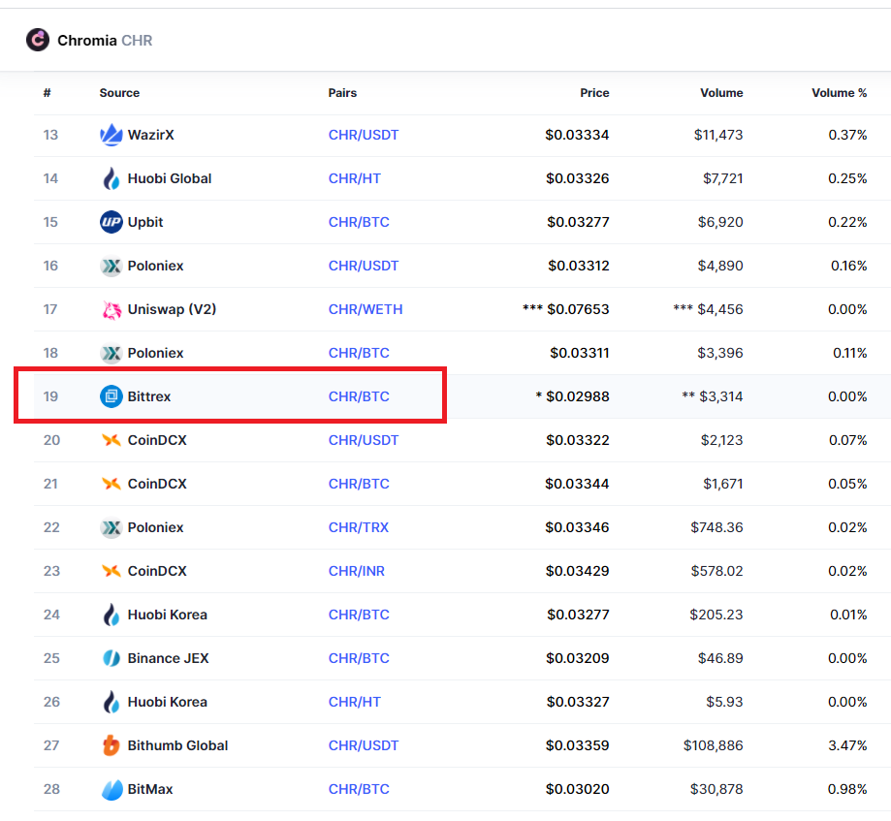Open WazirX CHR/USDT pair link
The width and height of the screenshot is (891, 821).
tap(364, 135)
